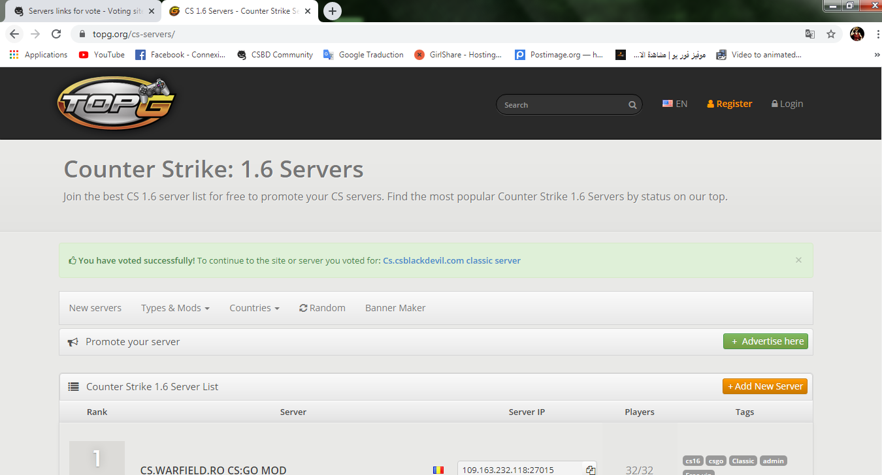Click the TopG logo

pos(116,104)
